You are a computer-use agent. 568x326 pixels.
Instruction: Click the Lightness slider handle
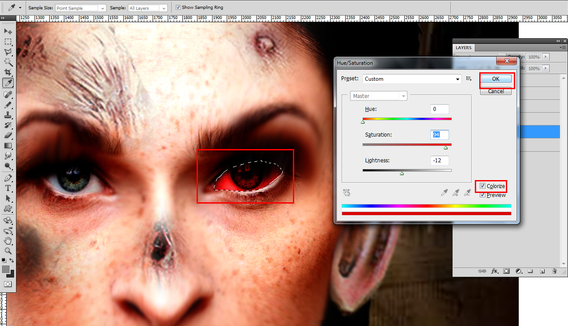tap(402, 173)
